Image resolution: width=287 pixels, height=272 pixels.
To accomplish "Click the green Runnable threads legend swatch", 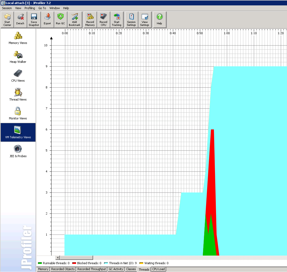I will pyautogui.click(x=40, y=263).
